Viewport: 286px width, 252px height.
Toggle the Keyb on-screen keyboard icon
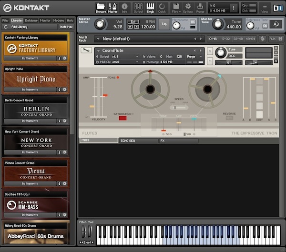151,8
